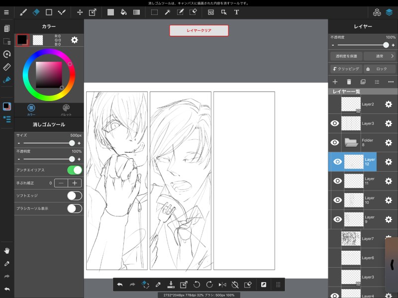Switch to the パレット palette tab
Image resolution: width=398 pixels, height=298 pixels.
(66, 110)
